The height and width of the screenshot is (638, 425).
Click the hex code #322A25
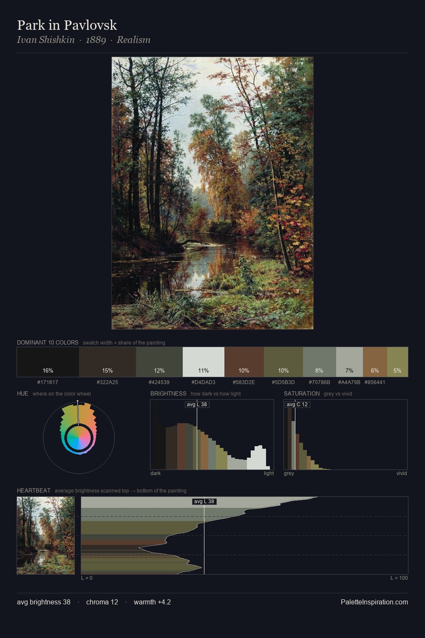coord(108,382)
